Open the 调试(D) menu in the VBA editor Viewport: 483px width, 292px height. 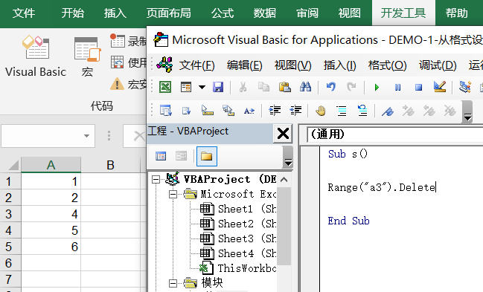[x=438, y=65]
